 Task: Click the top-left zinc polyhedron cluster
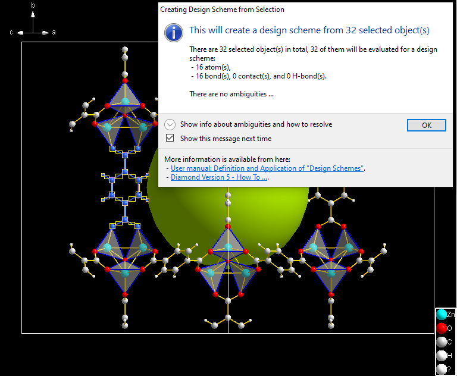[125, 119]
